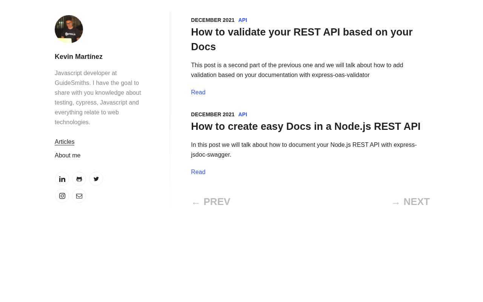Image resolution: width=483 pixels, height=302 pixels.
Task: Open the Twitter profile icon
Action: click(96, 179)
